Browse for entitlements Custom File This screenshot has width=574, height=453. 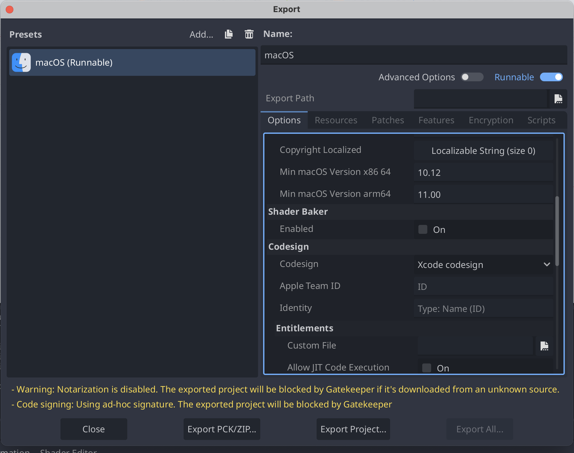[544, 346]
